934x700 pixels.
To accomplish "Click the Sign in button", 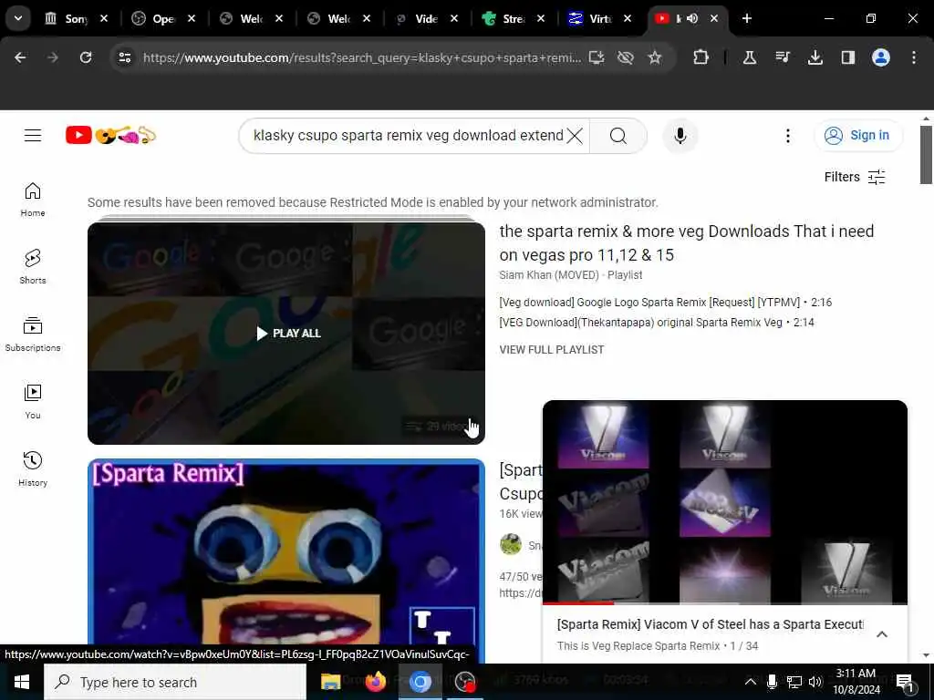I will click(x=857, y=136).
